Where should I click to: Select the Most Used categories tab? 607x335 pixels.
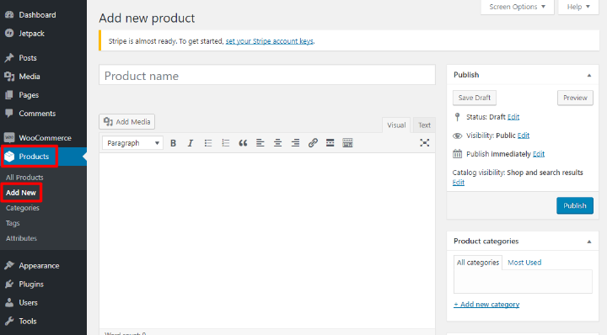click(524, 263)
